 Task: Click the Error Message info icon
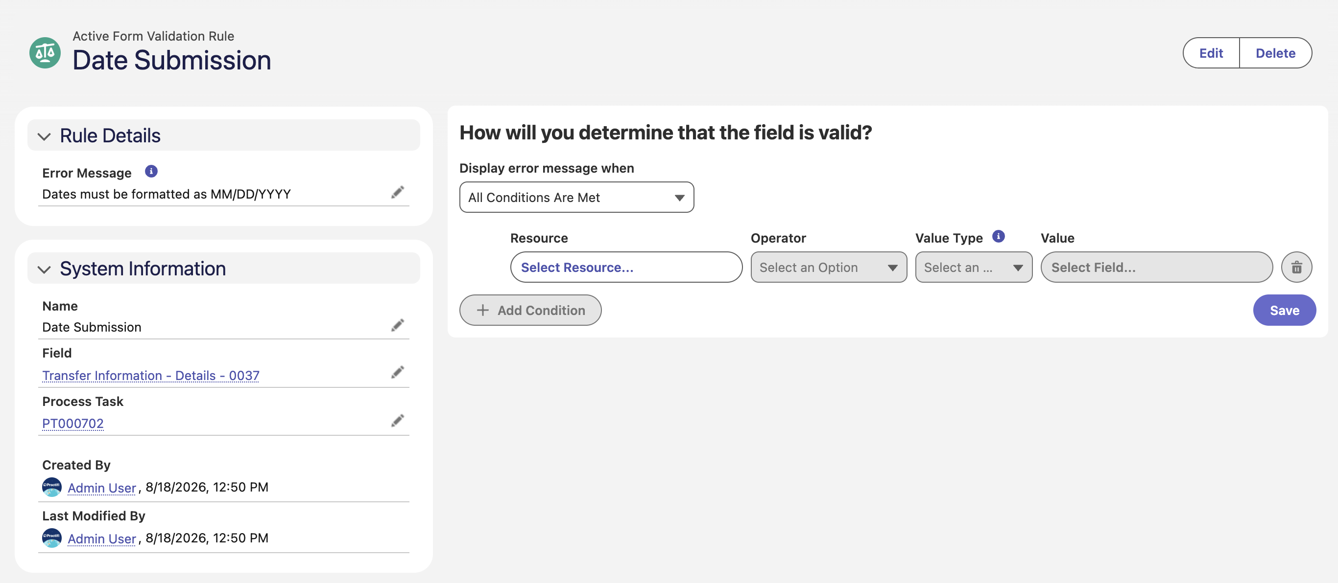point(151,172)
